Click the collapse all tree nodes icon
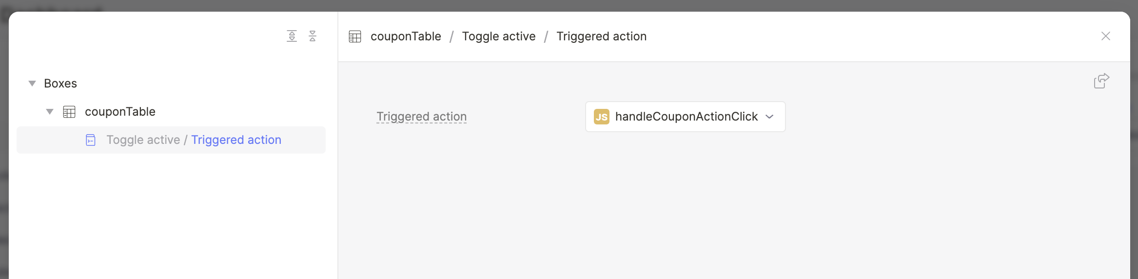1138x279 pixels. click(x=313, y=36)
